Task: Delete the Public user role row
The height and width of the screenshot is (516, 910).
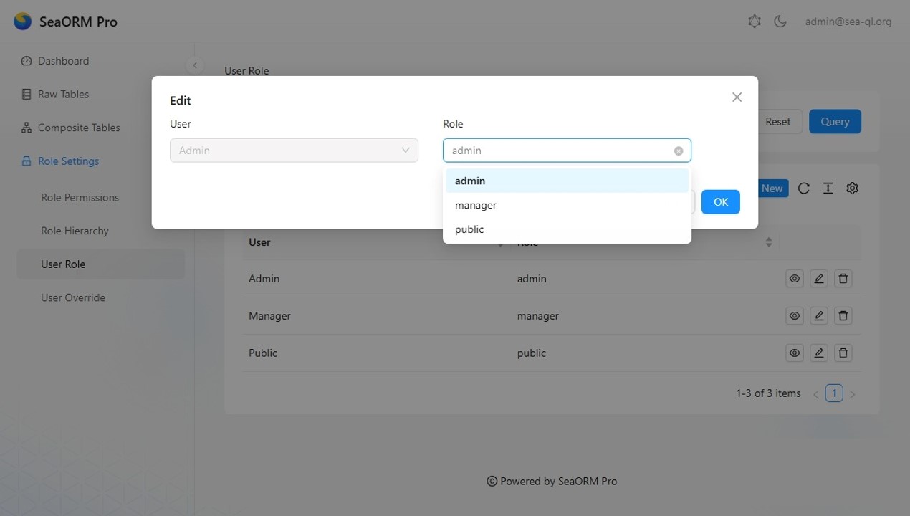Action: tap(843, 353)
